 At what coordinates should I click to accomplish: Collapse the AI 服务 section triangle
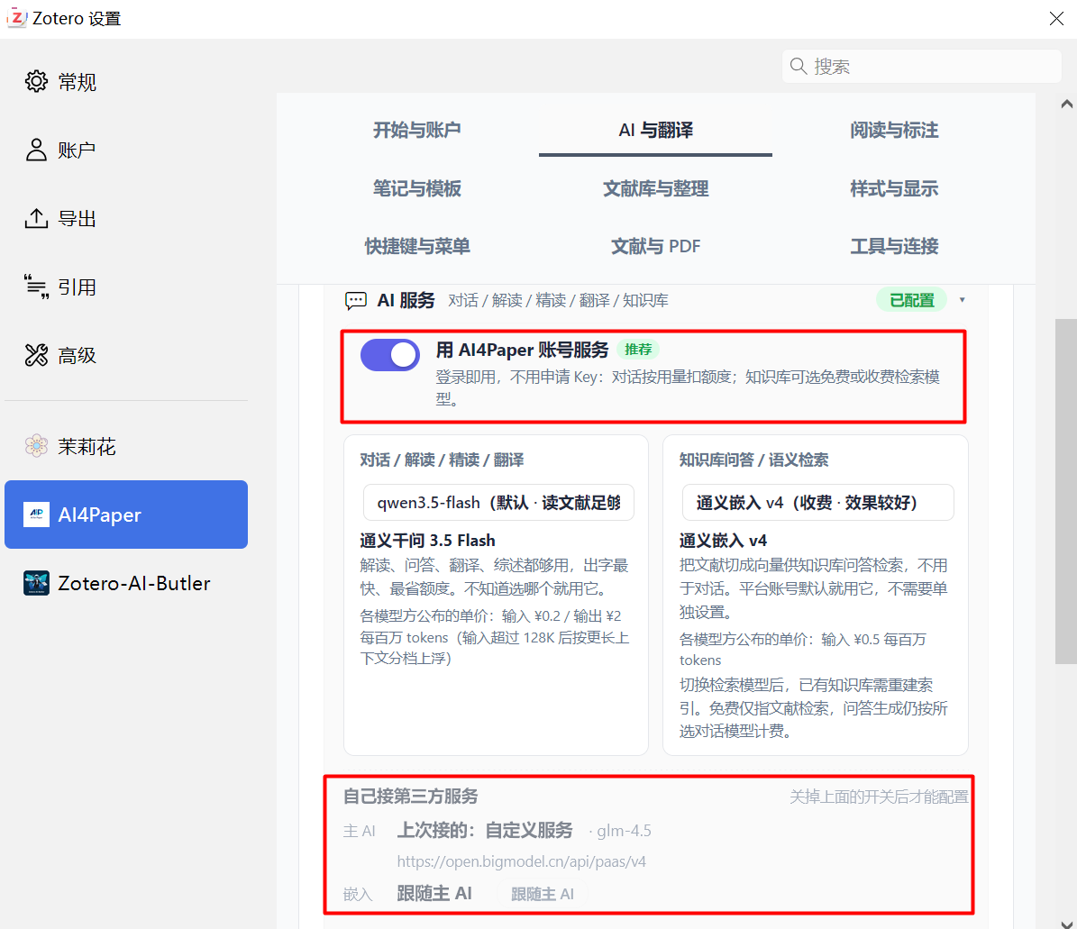(x=963, y=300)
